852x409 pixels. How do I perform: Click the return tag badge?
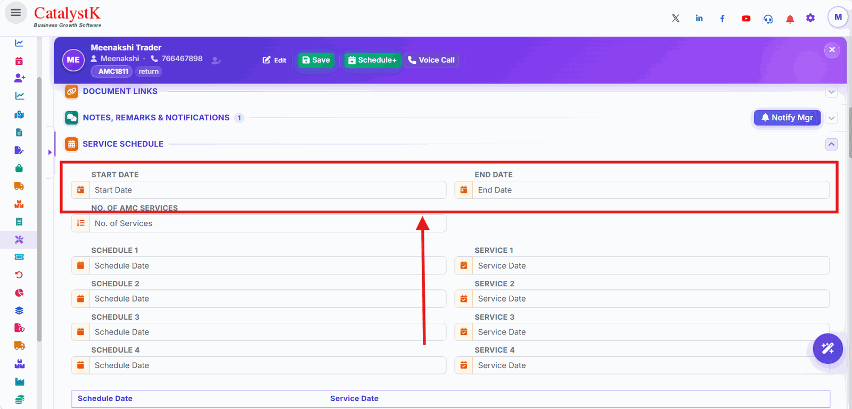149,71
